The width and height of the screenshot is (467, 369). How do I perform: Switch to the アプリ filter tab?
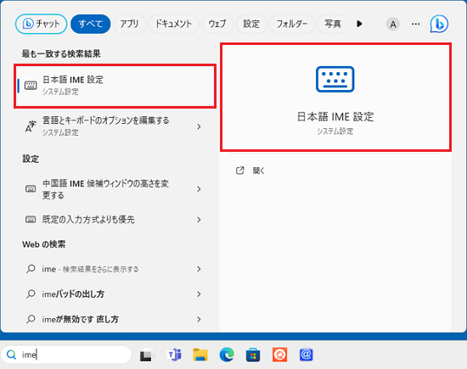coord(129,24)
